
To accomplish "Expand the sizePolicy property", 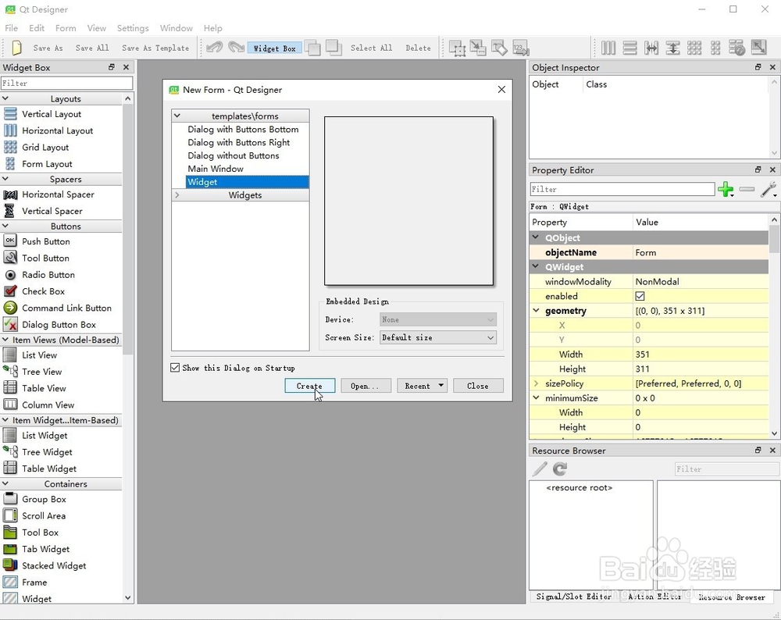I will point(537,383).
